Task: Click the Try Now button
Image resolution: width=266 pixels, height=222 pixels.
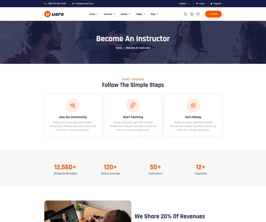Action: click(213, 14)
